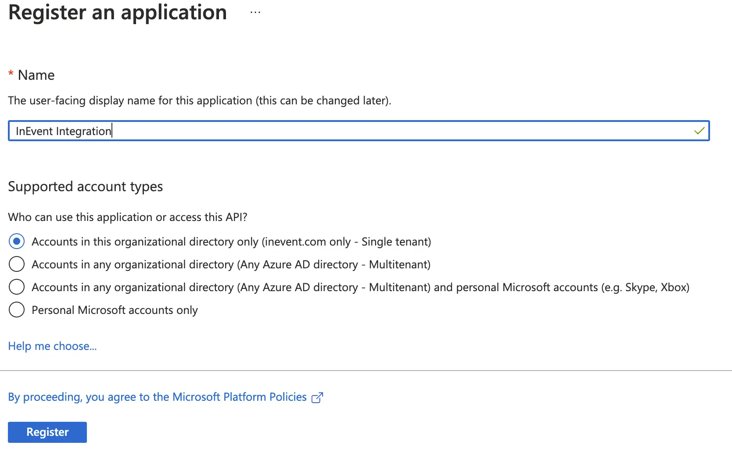Select Any Azure AD directory Multitenant option

point(17,264)
